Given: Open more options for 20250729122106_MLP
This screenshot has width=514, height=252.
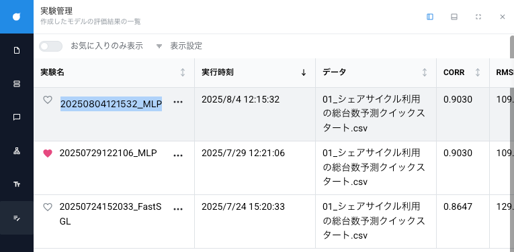Looking at the screenshot, I should [x=178, y=155].
